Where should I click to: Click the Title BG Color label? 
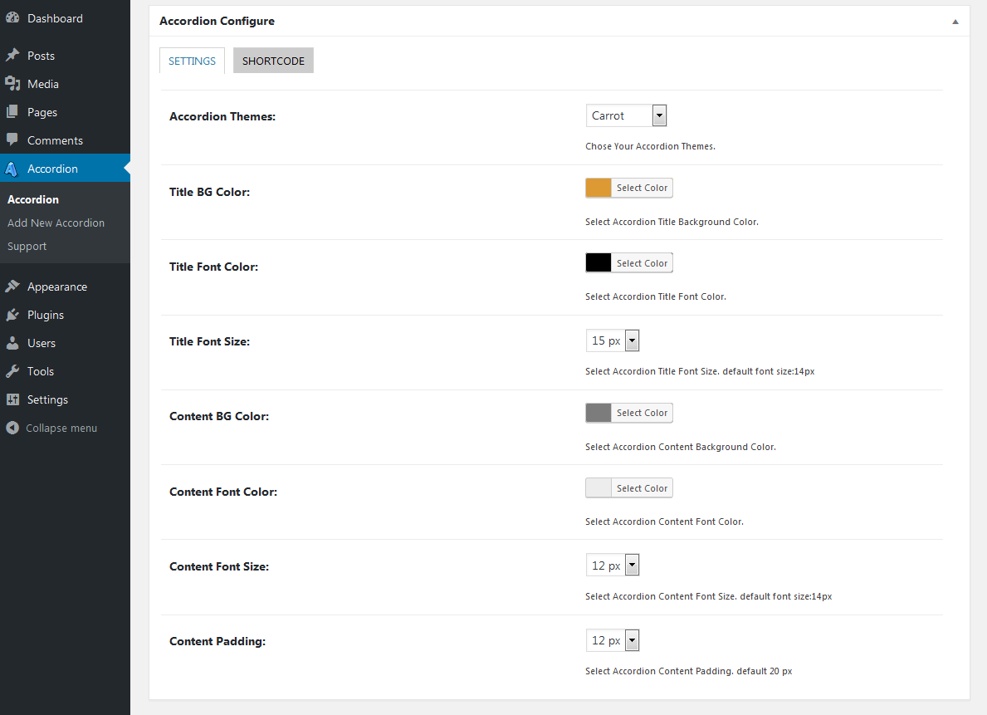pos(210,192)
